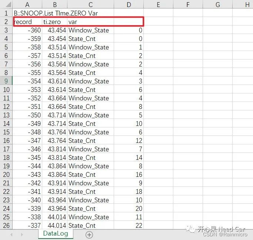
Task: Select column D header
Action: (x=129, y=4)
